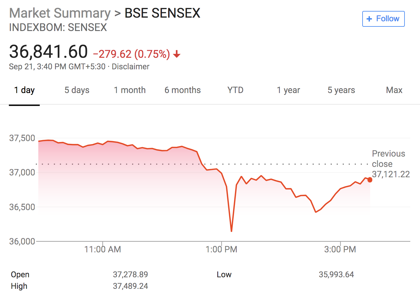Click the Previous close 37,121.22 label

click(x=391, y=164)
